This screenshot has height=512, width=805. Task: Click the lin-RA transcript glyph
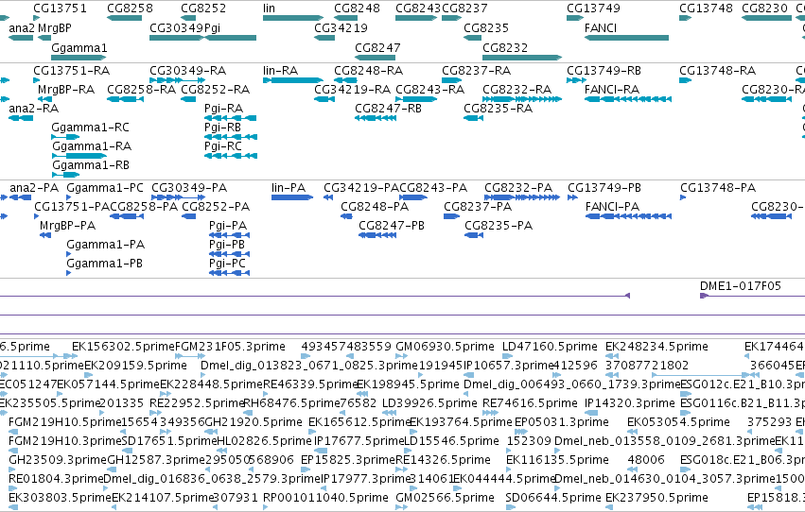coord(292,80)
